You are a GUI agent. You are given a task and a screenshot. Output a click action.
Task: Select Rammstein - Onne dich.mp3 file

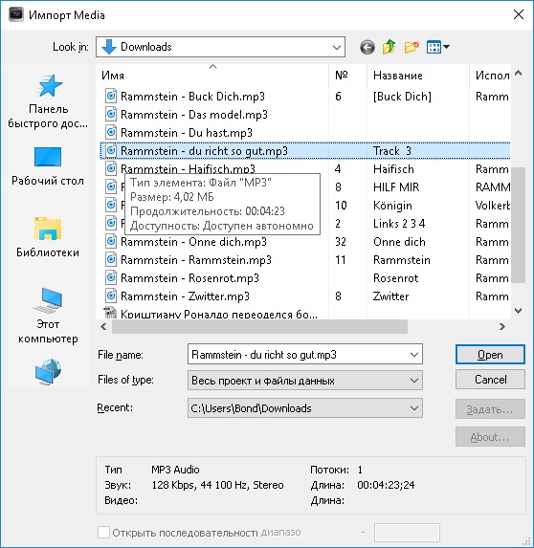pos(193,242)
